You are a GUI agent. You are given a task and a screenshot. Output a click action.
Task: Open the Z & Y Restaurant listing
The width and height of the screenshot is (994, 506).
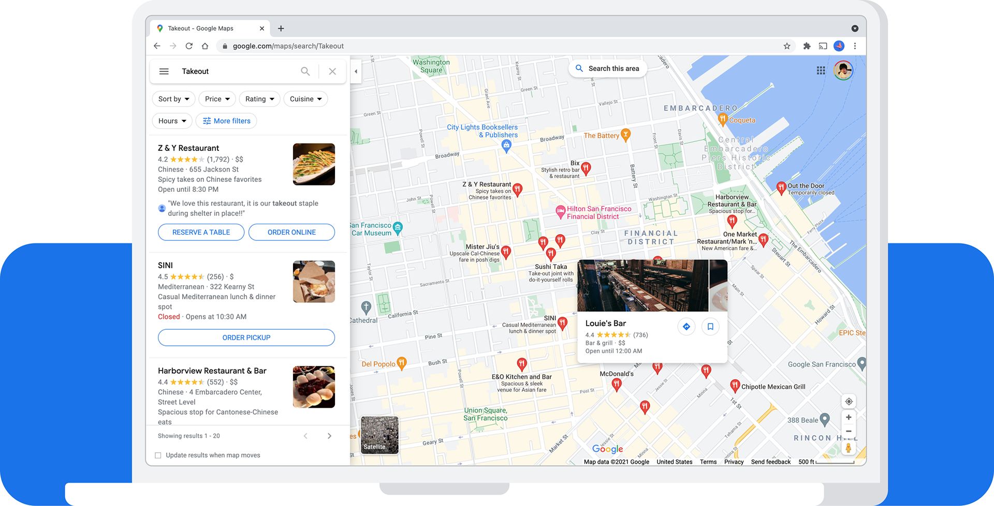coord(188,148)
